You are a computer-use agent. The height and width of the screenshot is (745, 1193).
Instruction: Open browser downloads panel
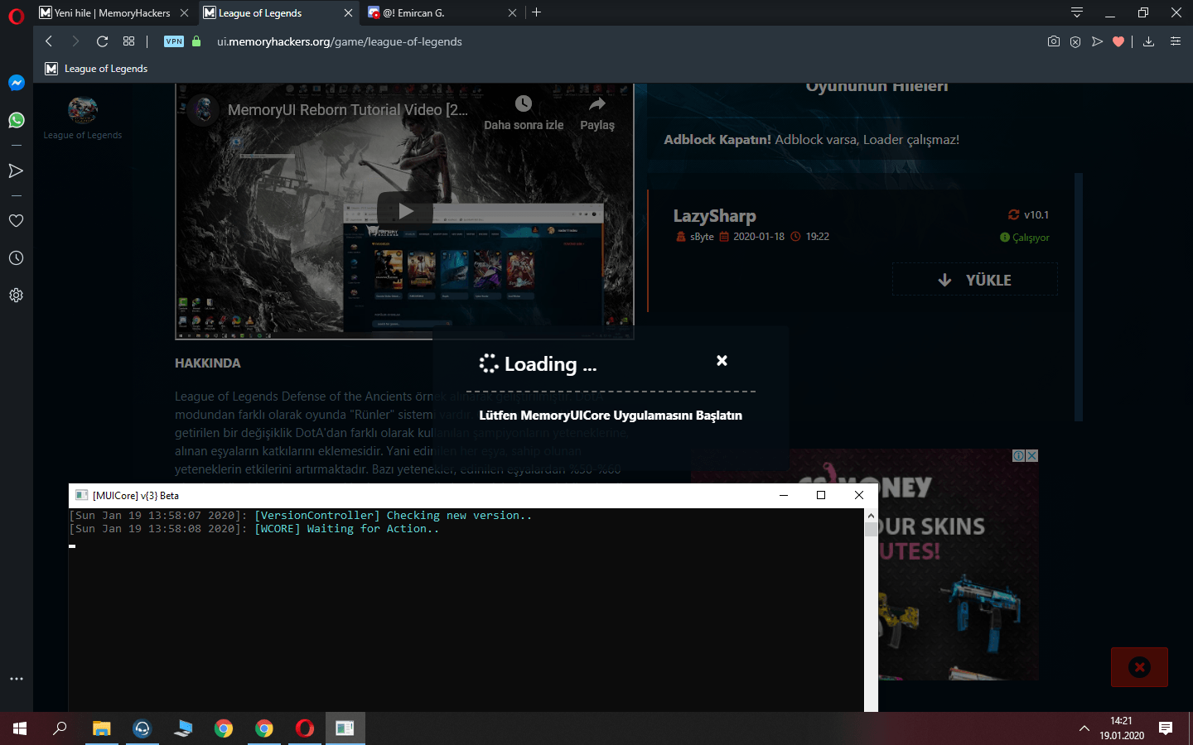(1148, 41)
